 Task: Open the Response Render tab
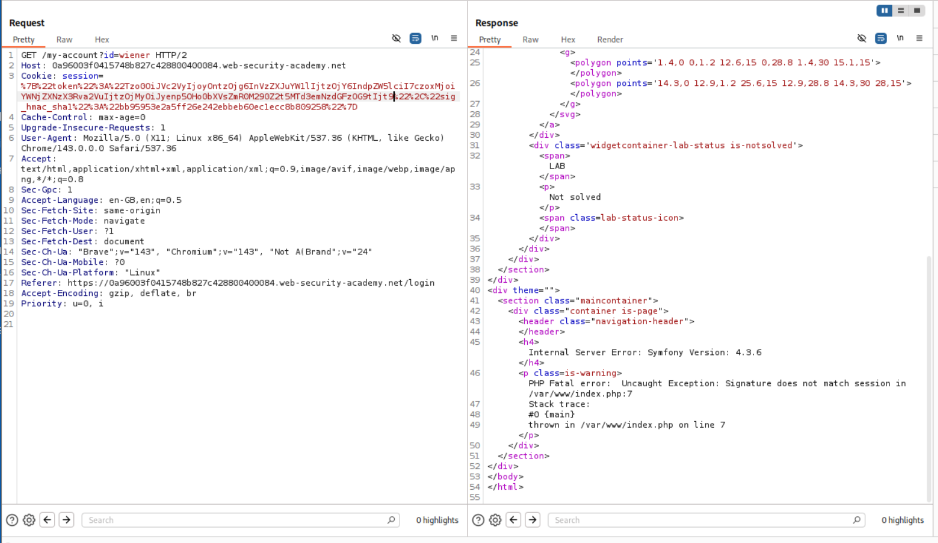click(x=609, y=40)
